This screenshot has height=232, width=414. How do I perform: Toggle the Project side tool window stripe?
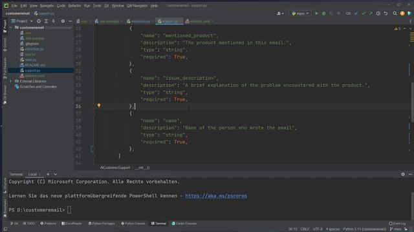tap(5, 26)
